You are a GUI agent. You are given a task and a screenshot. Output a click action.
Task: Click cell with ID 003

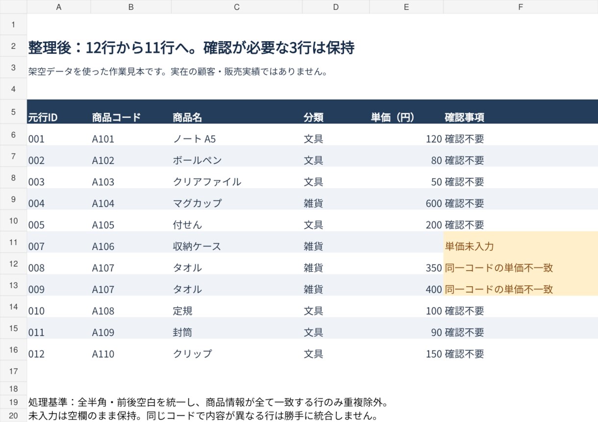pyautogui.click(x=59, y=178)
